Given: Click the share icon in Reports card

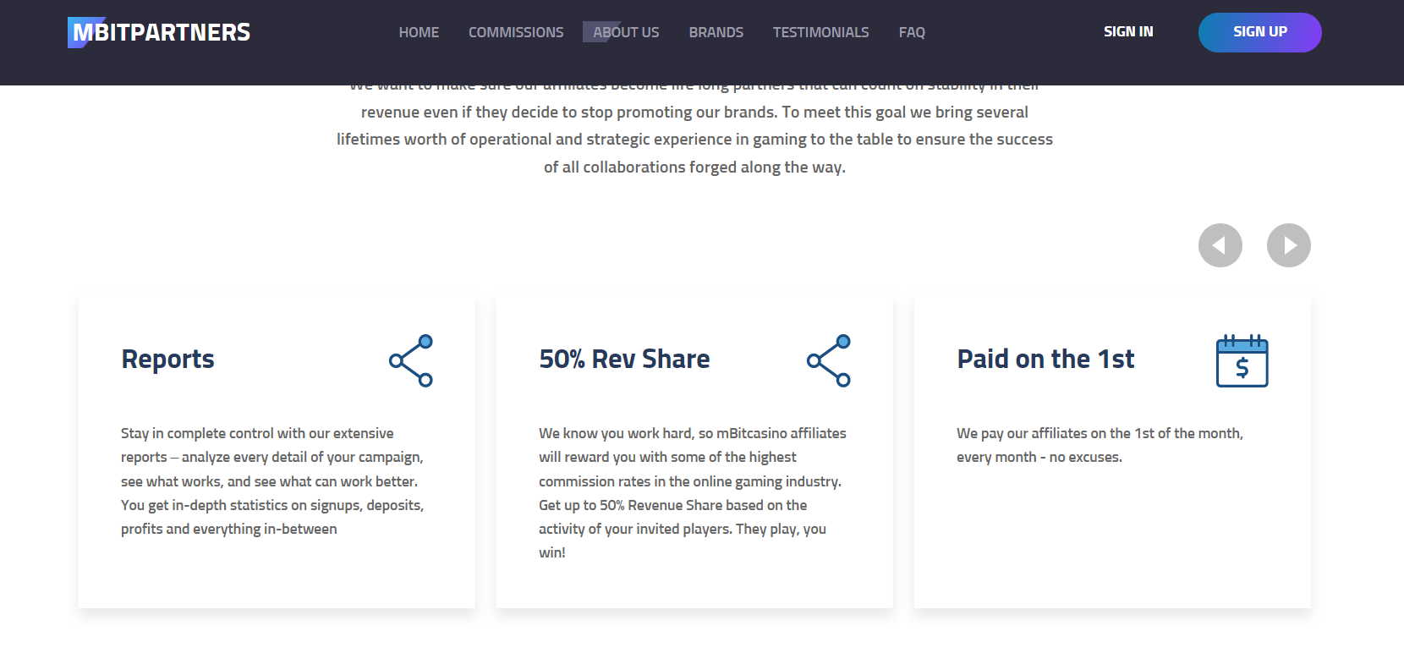Looking at the screenshot, I should point(411,361).
